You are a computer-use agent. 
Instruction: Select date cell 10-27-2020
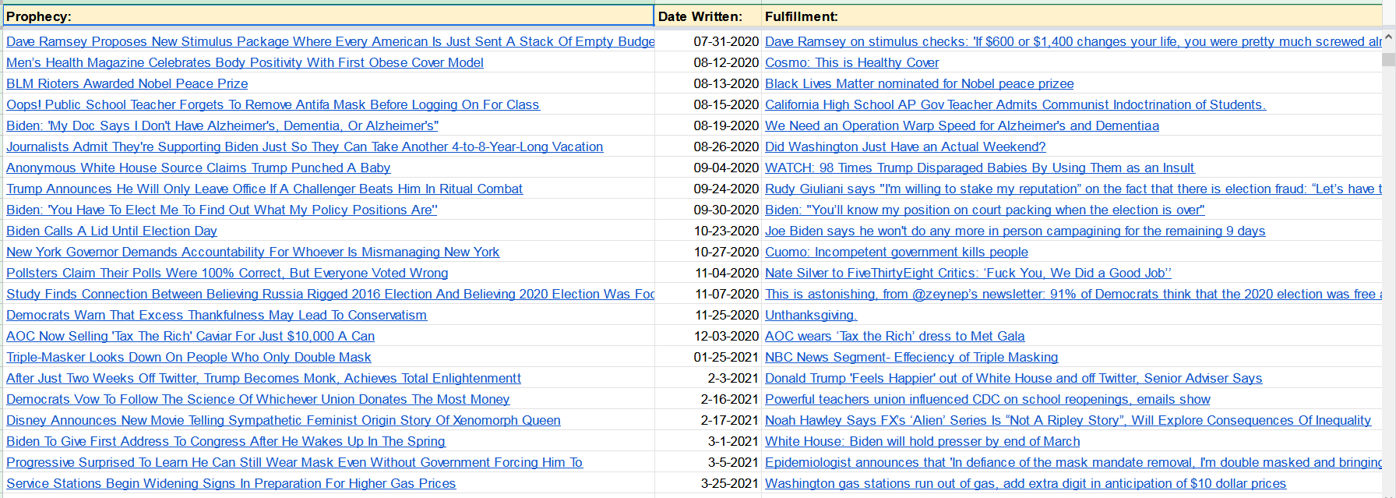coord(707,253)
